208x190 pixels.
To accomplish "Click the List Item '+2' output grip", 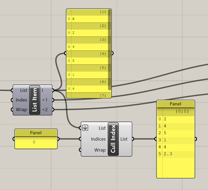I will point(53,109).
